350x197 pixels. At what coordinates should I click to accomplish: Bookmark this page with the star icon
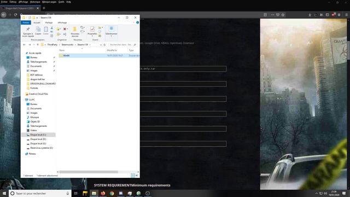(283, 15)
